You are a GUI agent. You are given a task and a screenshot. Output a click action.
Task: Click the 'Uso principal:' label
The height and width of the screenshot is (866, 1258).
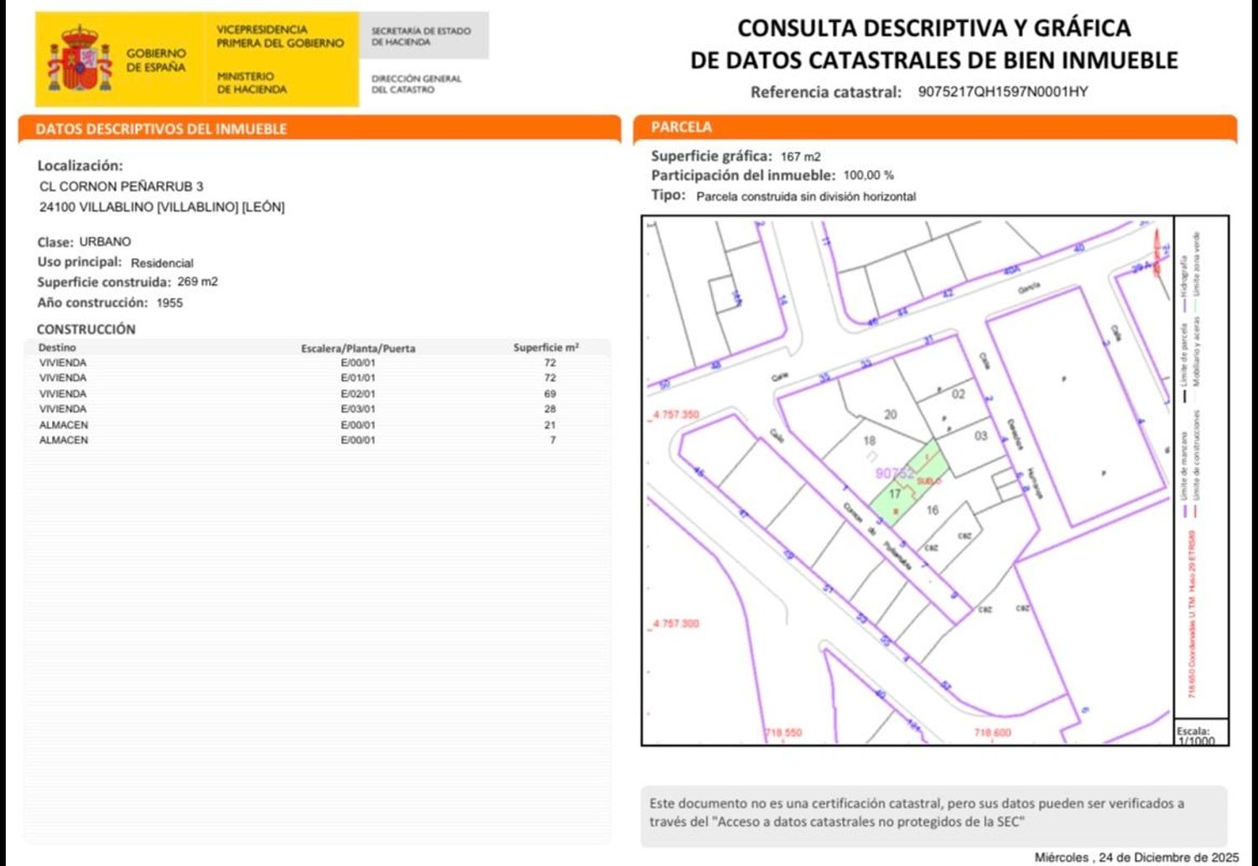point(80,262)
